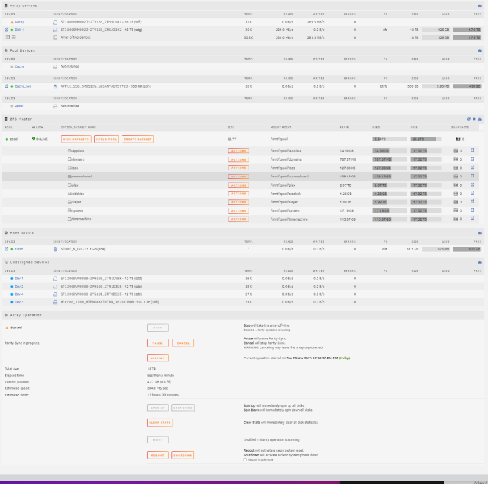Viewport: 488px width, 484px height.
Task: Open the Dev 4 unassigned device link
Action: click(x=19, y=294)
